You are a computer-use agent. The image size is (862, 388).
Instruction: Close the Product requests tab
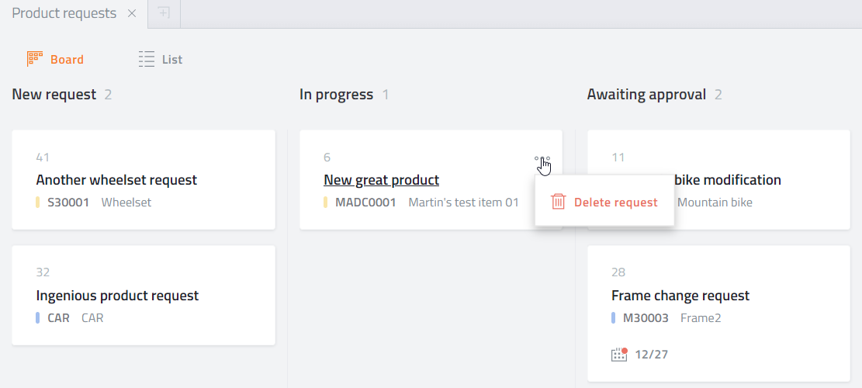pos(132,13)
